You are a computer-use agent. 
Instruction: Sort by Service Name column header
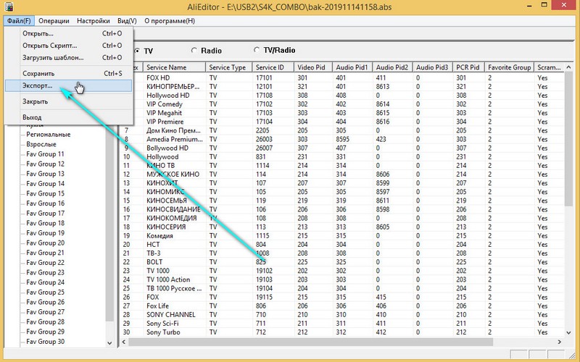click(x=174, y=67)
